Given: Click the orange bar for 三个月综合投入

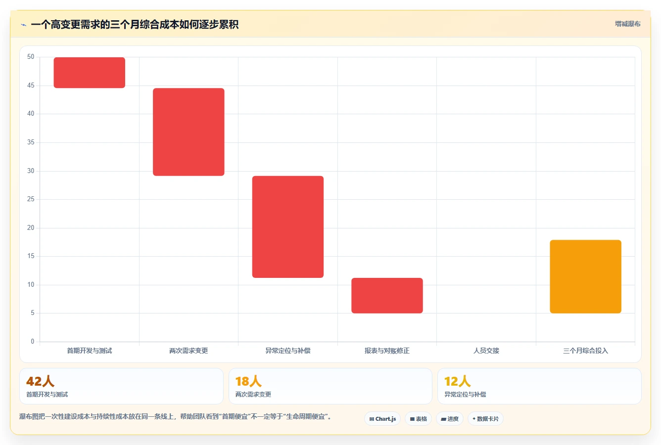Looking at the screenshot, I should (x=585, y=277).
